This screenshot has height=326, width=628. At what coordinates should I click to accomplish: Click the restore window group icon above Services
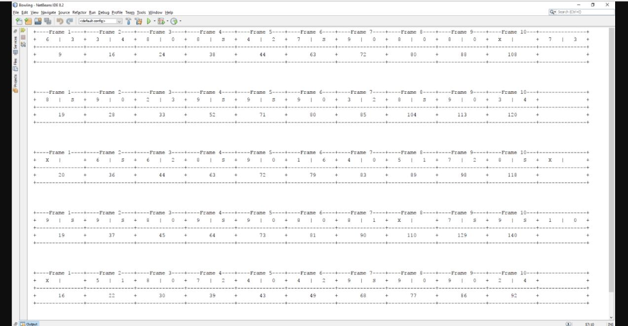click(15, 31)
